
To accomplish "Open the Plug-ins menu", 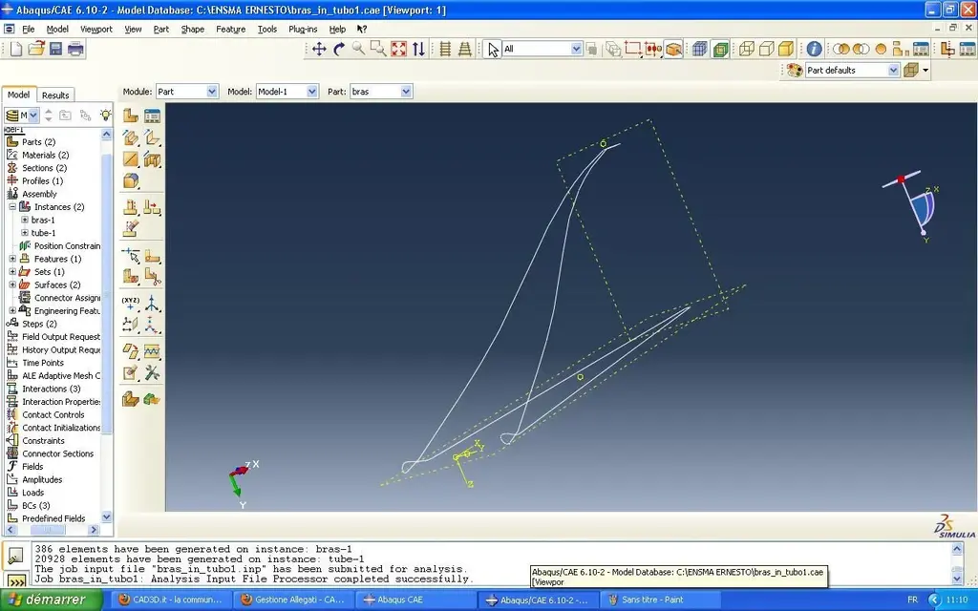I will pyautogui.click(x=303, y=29).
